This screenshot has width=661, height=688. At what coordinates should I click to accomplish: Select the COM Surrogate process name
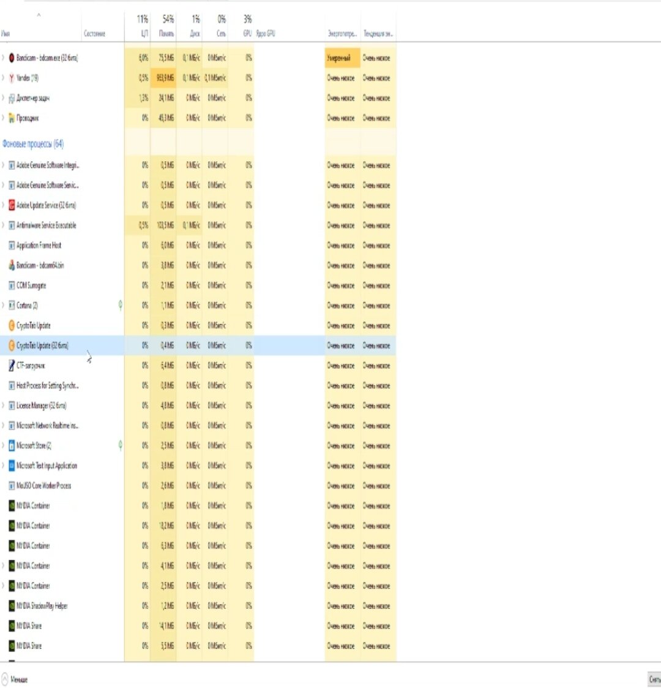pyautogui.click(x=31, y=285)
